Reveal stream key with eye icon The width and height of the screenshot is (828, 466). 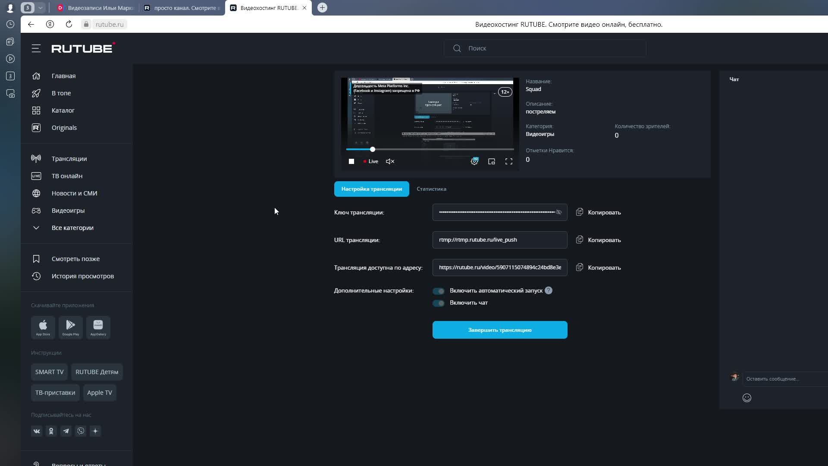pos(558,212)
